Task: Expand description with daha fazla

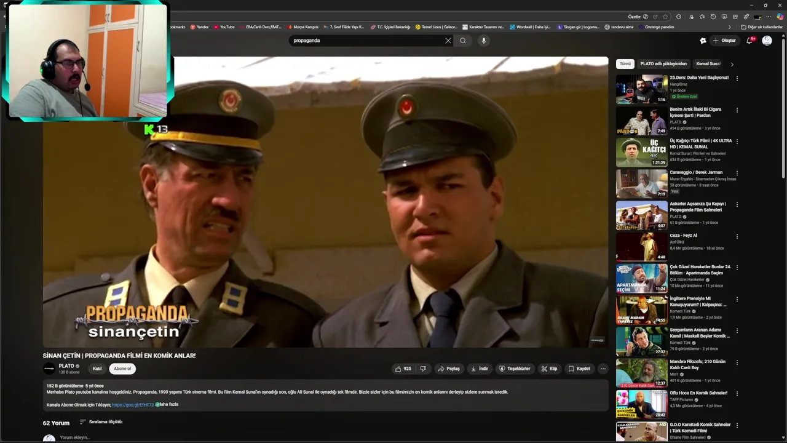Action: pyautogui.click(x=168, y=404)
